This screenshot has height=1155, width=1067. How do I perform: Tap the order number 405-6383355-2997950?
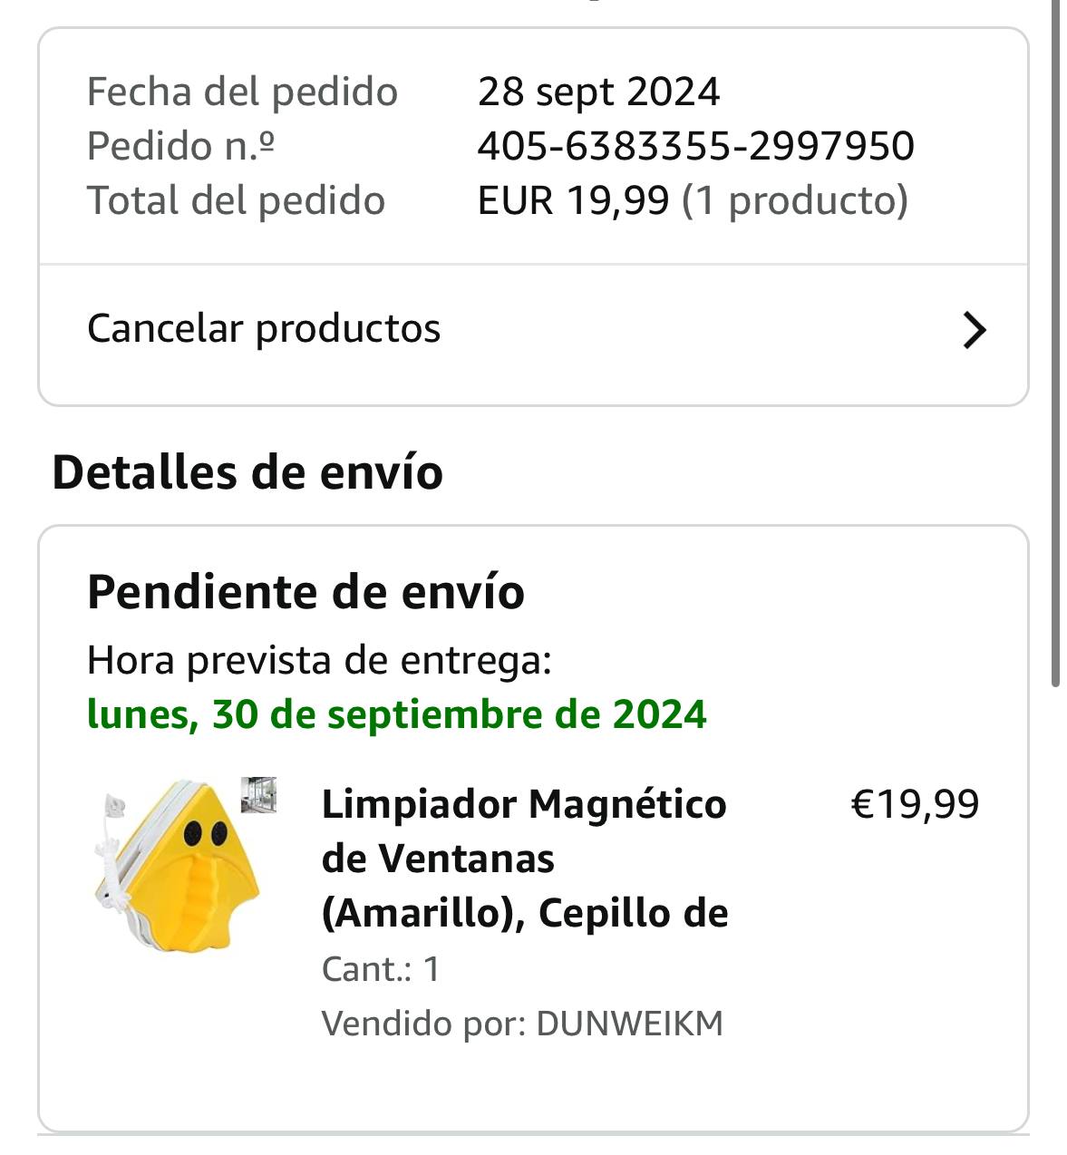click(695, 146)
